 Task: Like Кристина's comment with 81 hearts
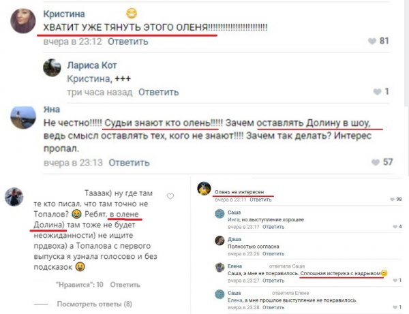[372, 41]
